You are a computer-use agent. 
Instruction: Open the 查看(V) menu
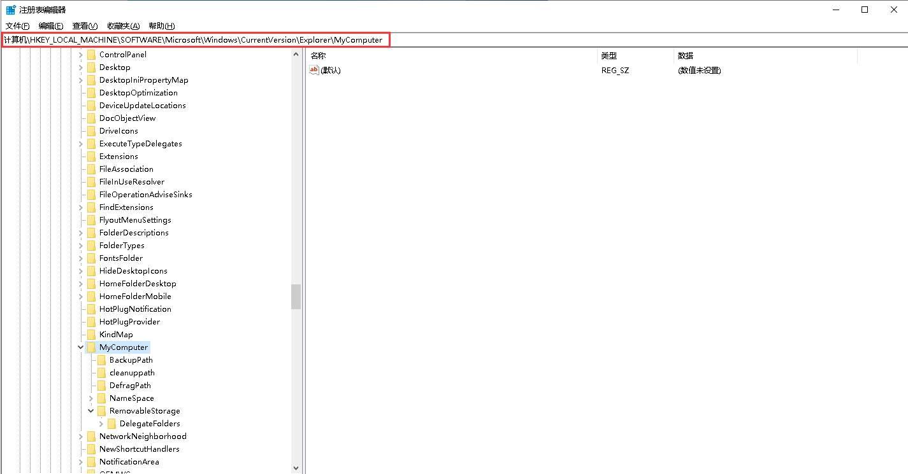(x=85, y=25)
